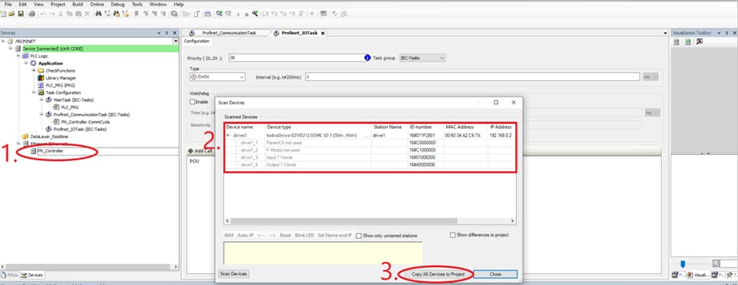Click the Blink LED button
The height and width of the screenshot is (285, 738).
[x=305, y=236]
